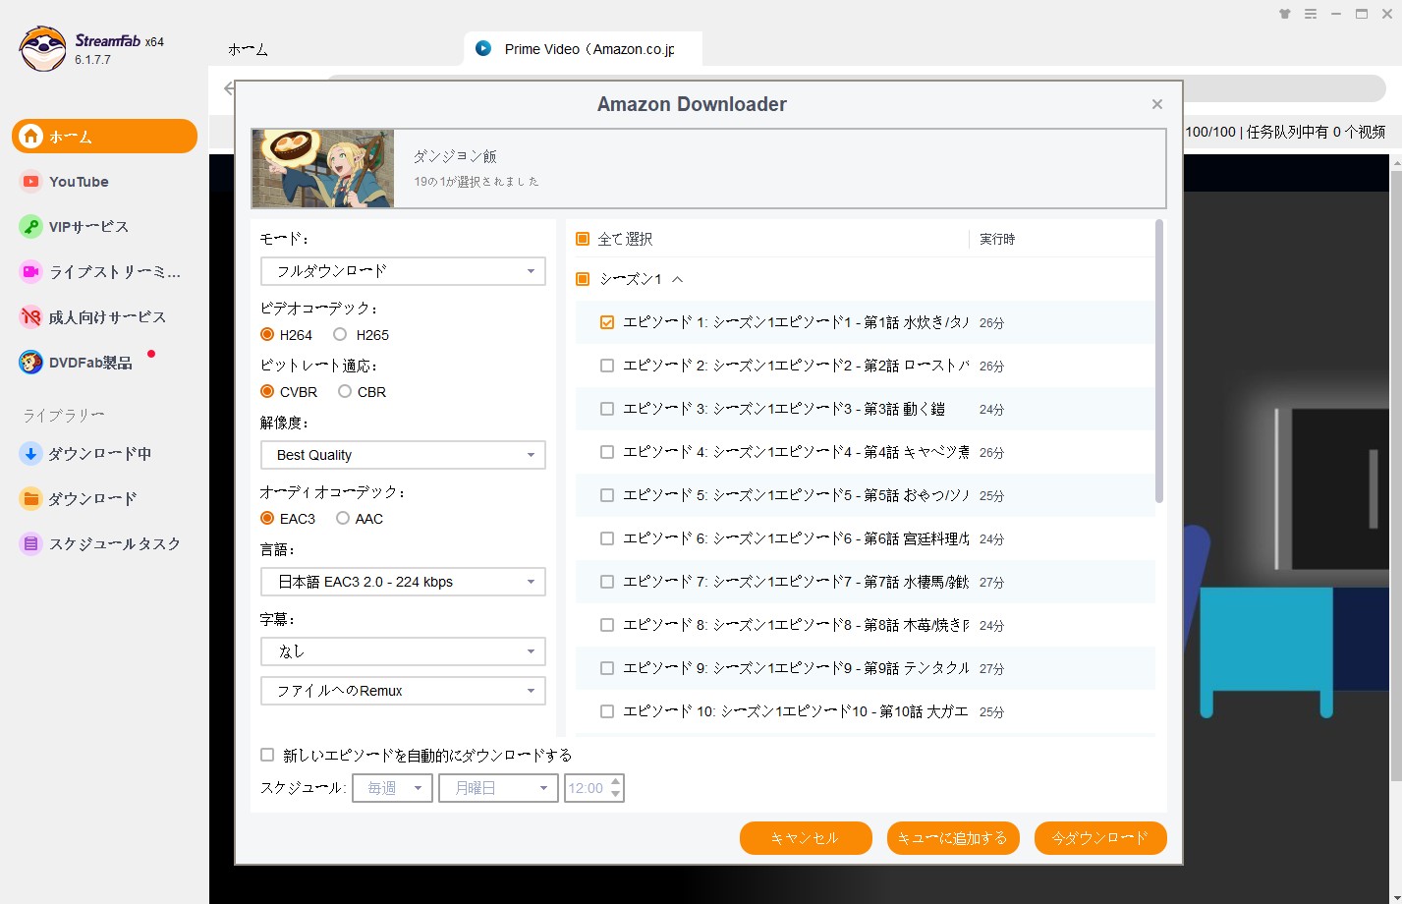This screenshot has height=904, width=1402.
Task: Click the StreamFab sloth logo
Action: click(x=43, y=49)
